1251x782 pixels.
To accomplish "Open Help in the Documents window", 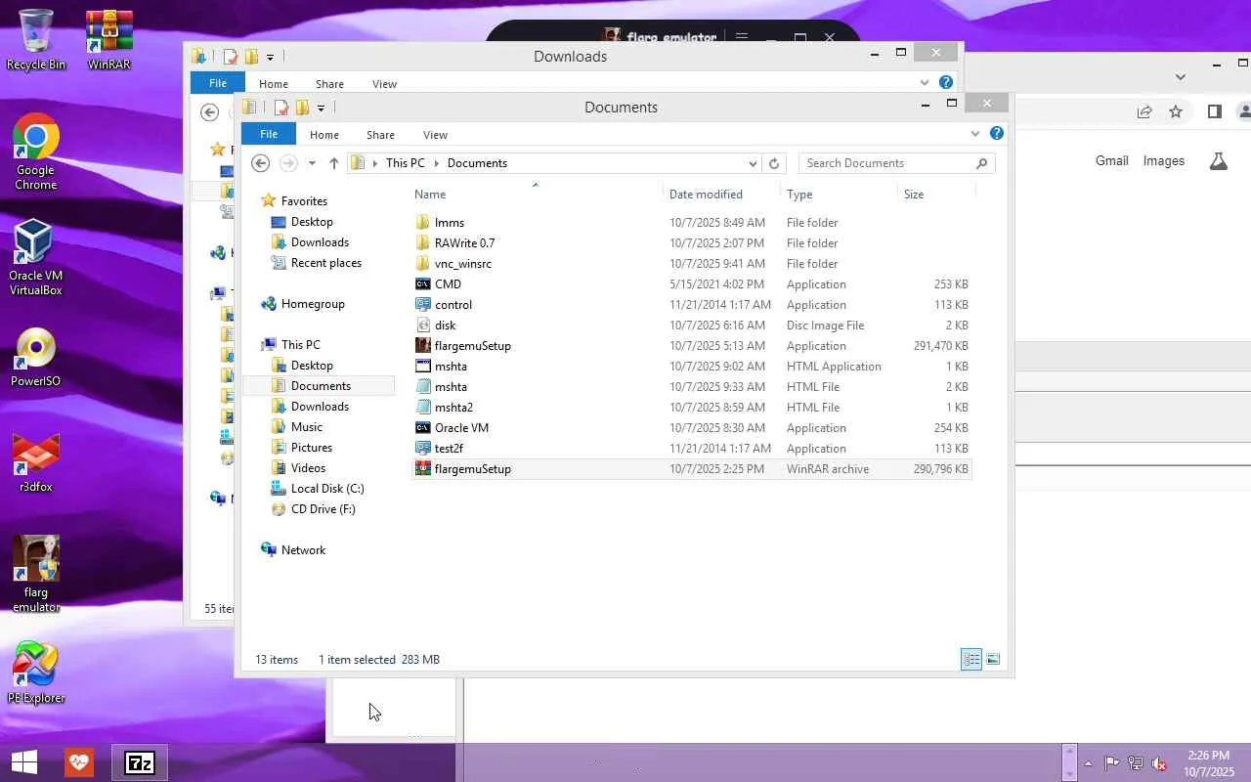I will 997,134.
